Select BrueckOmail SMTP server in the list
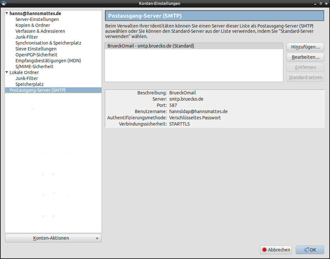The height and width of the screenshot is (259, 330). 151,46
